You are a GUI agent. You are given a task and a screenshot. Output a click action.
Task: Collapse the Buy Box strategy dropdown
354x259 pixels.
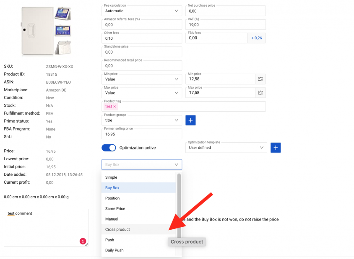[142, 164]
